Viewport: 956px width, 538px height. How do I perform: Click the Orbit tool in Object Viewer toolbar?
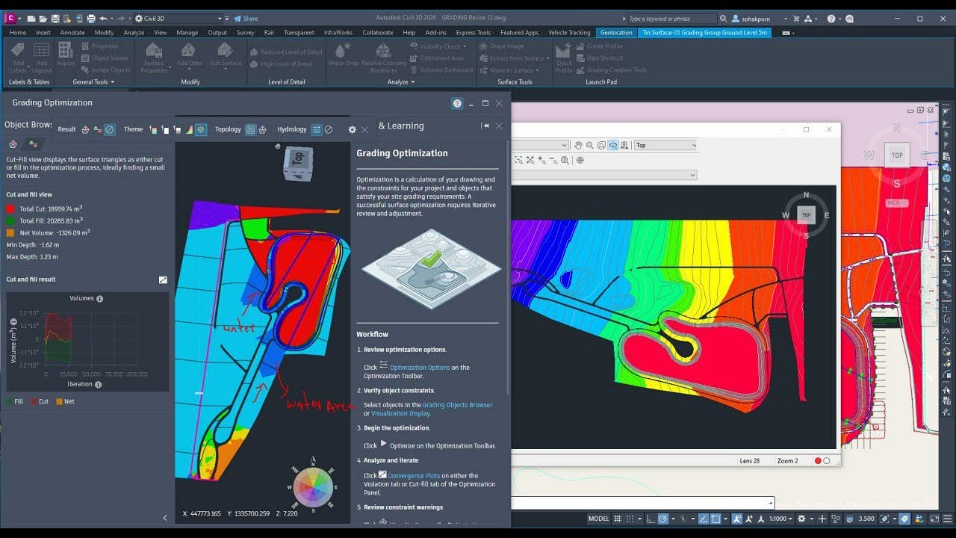click(612, 145)
